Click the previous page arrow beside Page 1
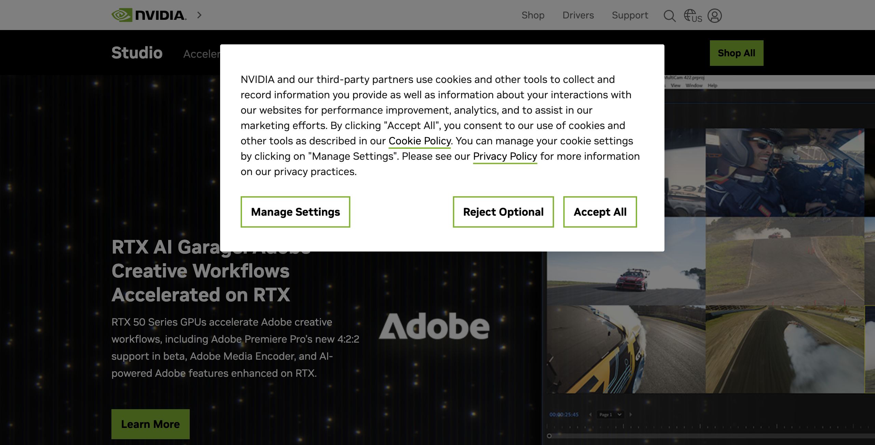 590,415
